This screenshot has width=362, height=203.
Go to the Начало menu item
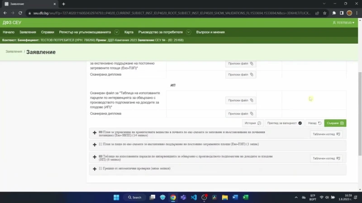click(9, 32)
